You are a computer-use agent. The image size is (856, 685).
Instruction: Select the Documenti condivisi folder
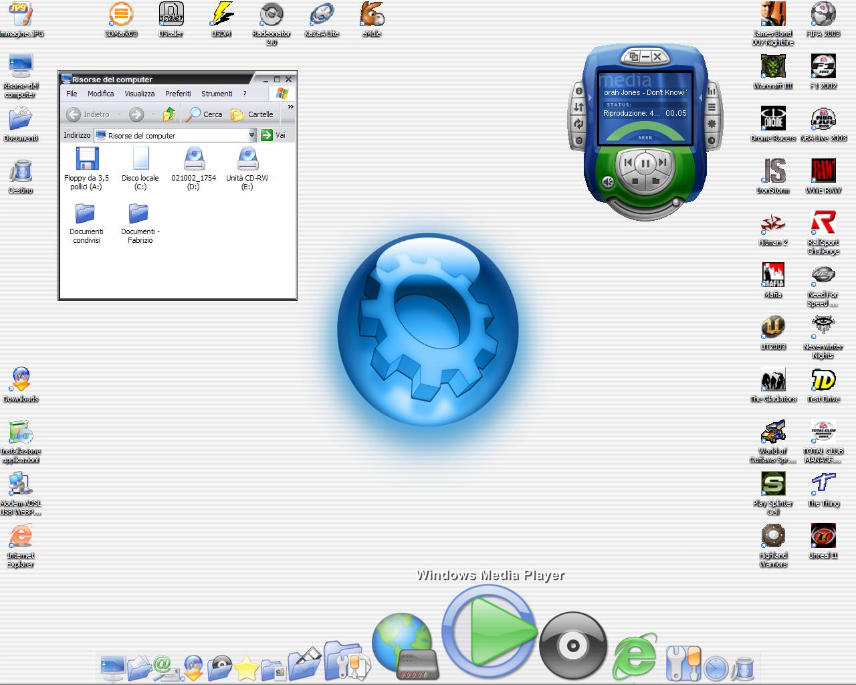(86, 223)
